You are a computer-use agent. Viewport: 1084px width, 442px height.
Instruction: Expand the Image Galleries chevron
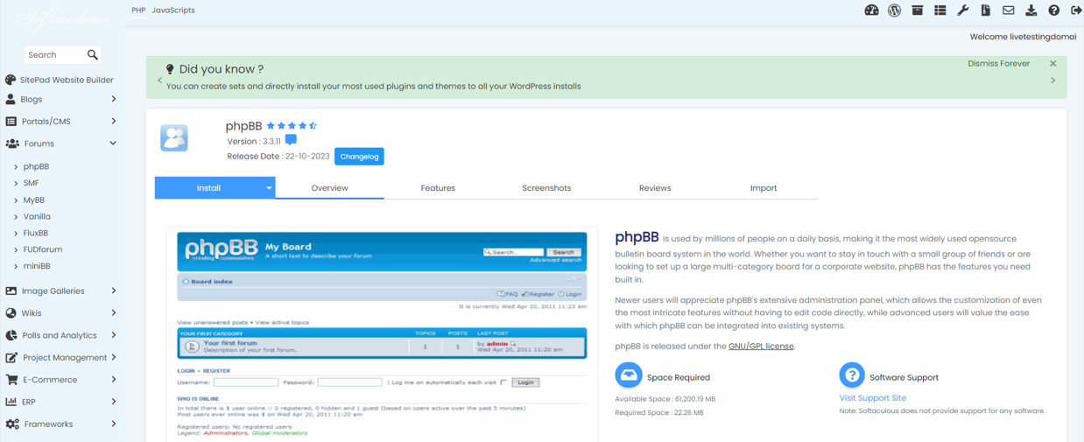point(113,291)
